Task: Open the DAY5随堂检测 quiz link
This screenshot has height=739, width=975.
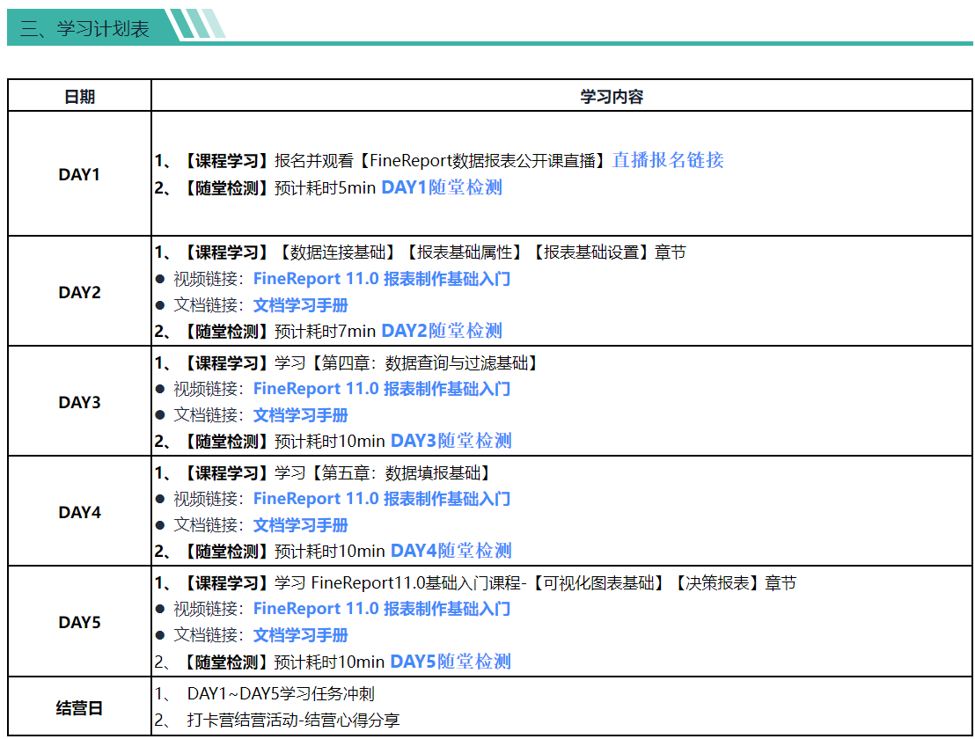Action: (451, 662)
